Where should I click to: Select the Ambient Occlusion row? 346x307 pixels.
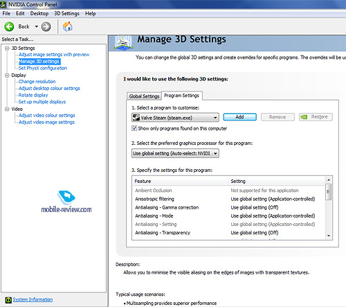228,191
